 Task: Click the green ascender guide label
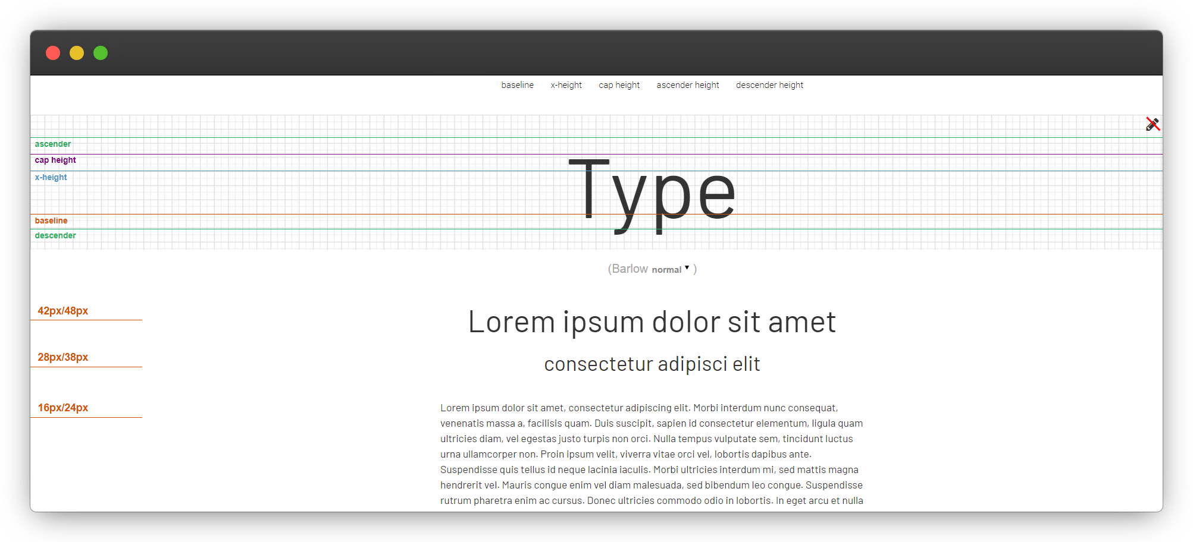pyautogui.click(x=53, y=144)
